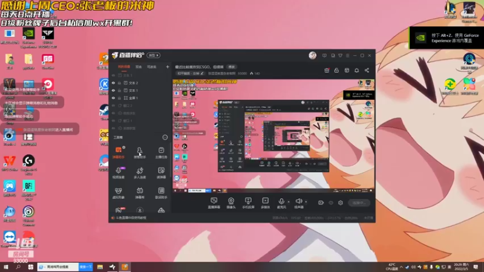Select the 窗口 1 layer row
Image resolution: width=484 pixels, height=272 pixels.
pos(140,121)
